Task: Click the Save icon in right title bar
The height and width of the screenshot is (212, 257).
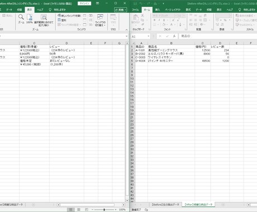Action: pos(135,3)
